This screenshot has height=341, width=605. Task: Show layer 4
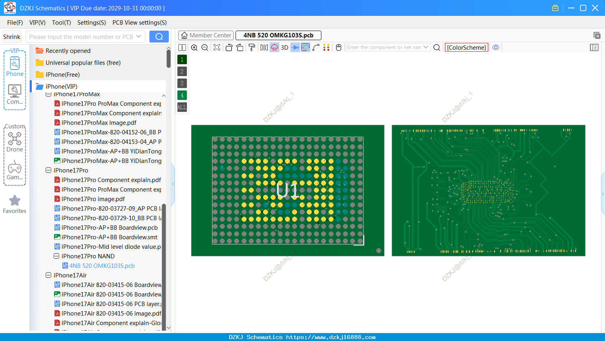182,95
